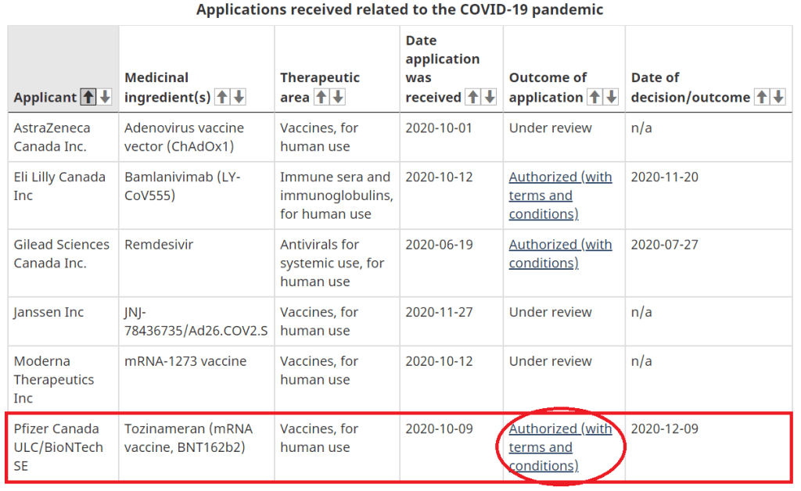This screenshot has height=491, width=801.
Task: Sort Applicant column descending
Action: tap(105, 98)
